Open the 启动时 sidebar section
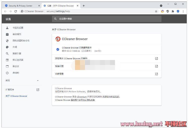The height and width of the screenshot is (129, 189). (x=16, y=73)
